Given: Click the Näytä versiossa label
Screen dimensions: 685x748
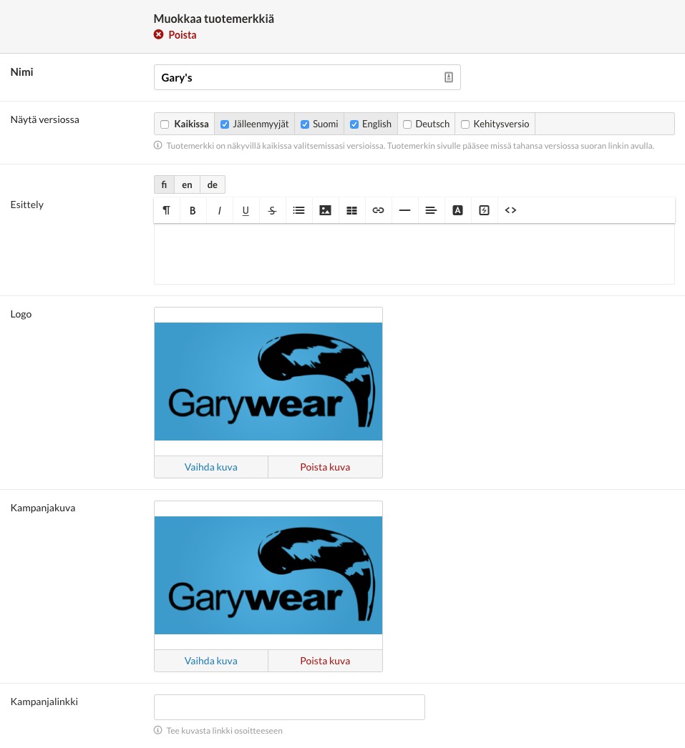Looking at the screenshot, I should (45, 119).
